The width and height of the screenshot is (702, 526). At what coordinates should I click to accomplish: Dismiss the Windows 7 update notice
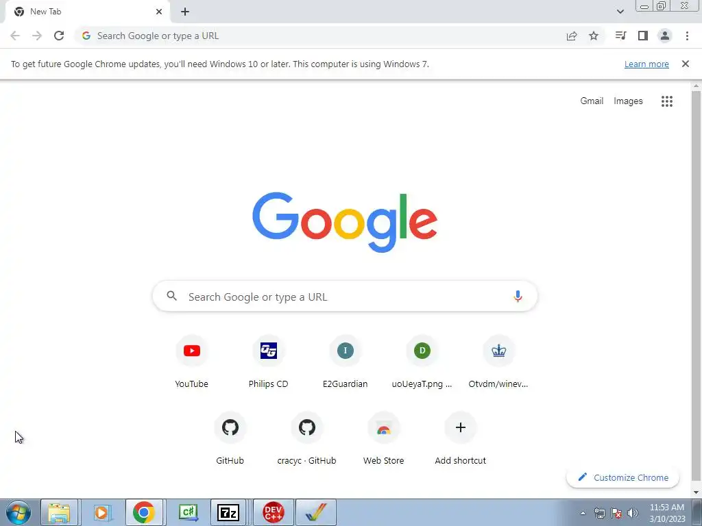[686, 64]
